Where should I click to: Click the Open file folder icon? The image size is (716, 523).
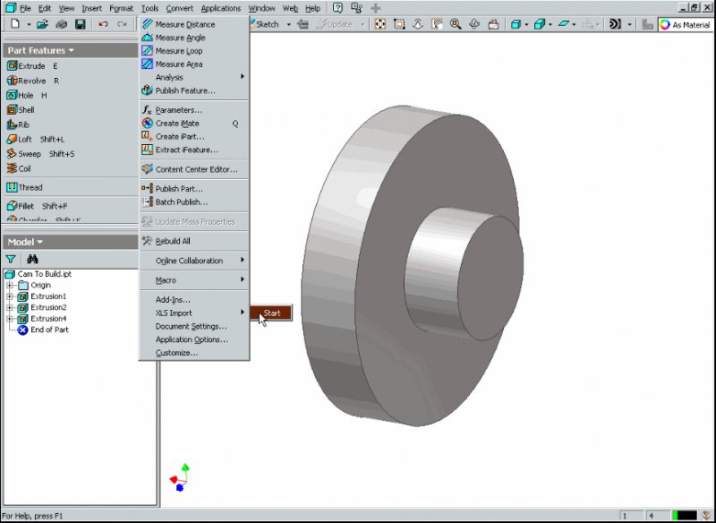(x=42, y=24)
